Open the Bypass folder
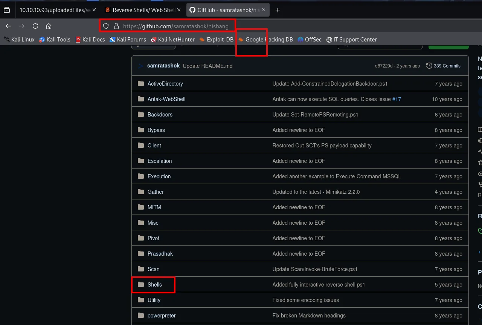 click(156, 130)
